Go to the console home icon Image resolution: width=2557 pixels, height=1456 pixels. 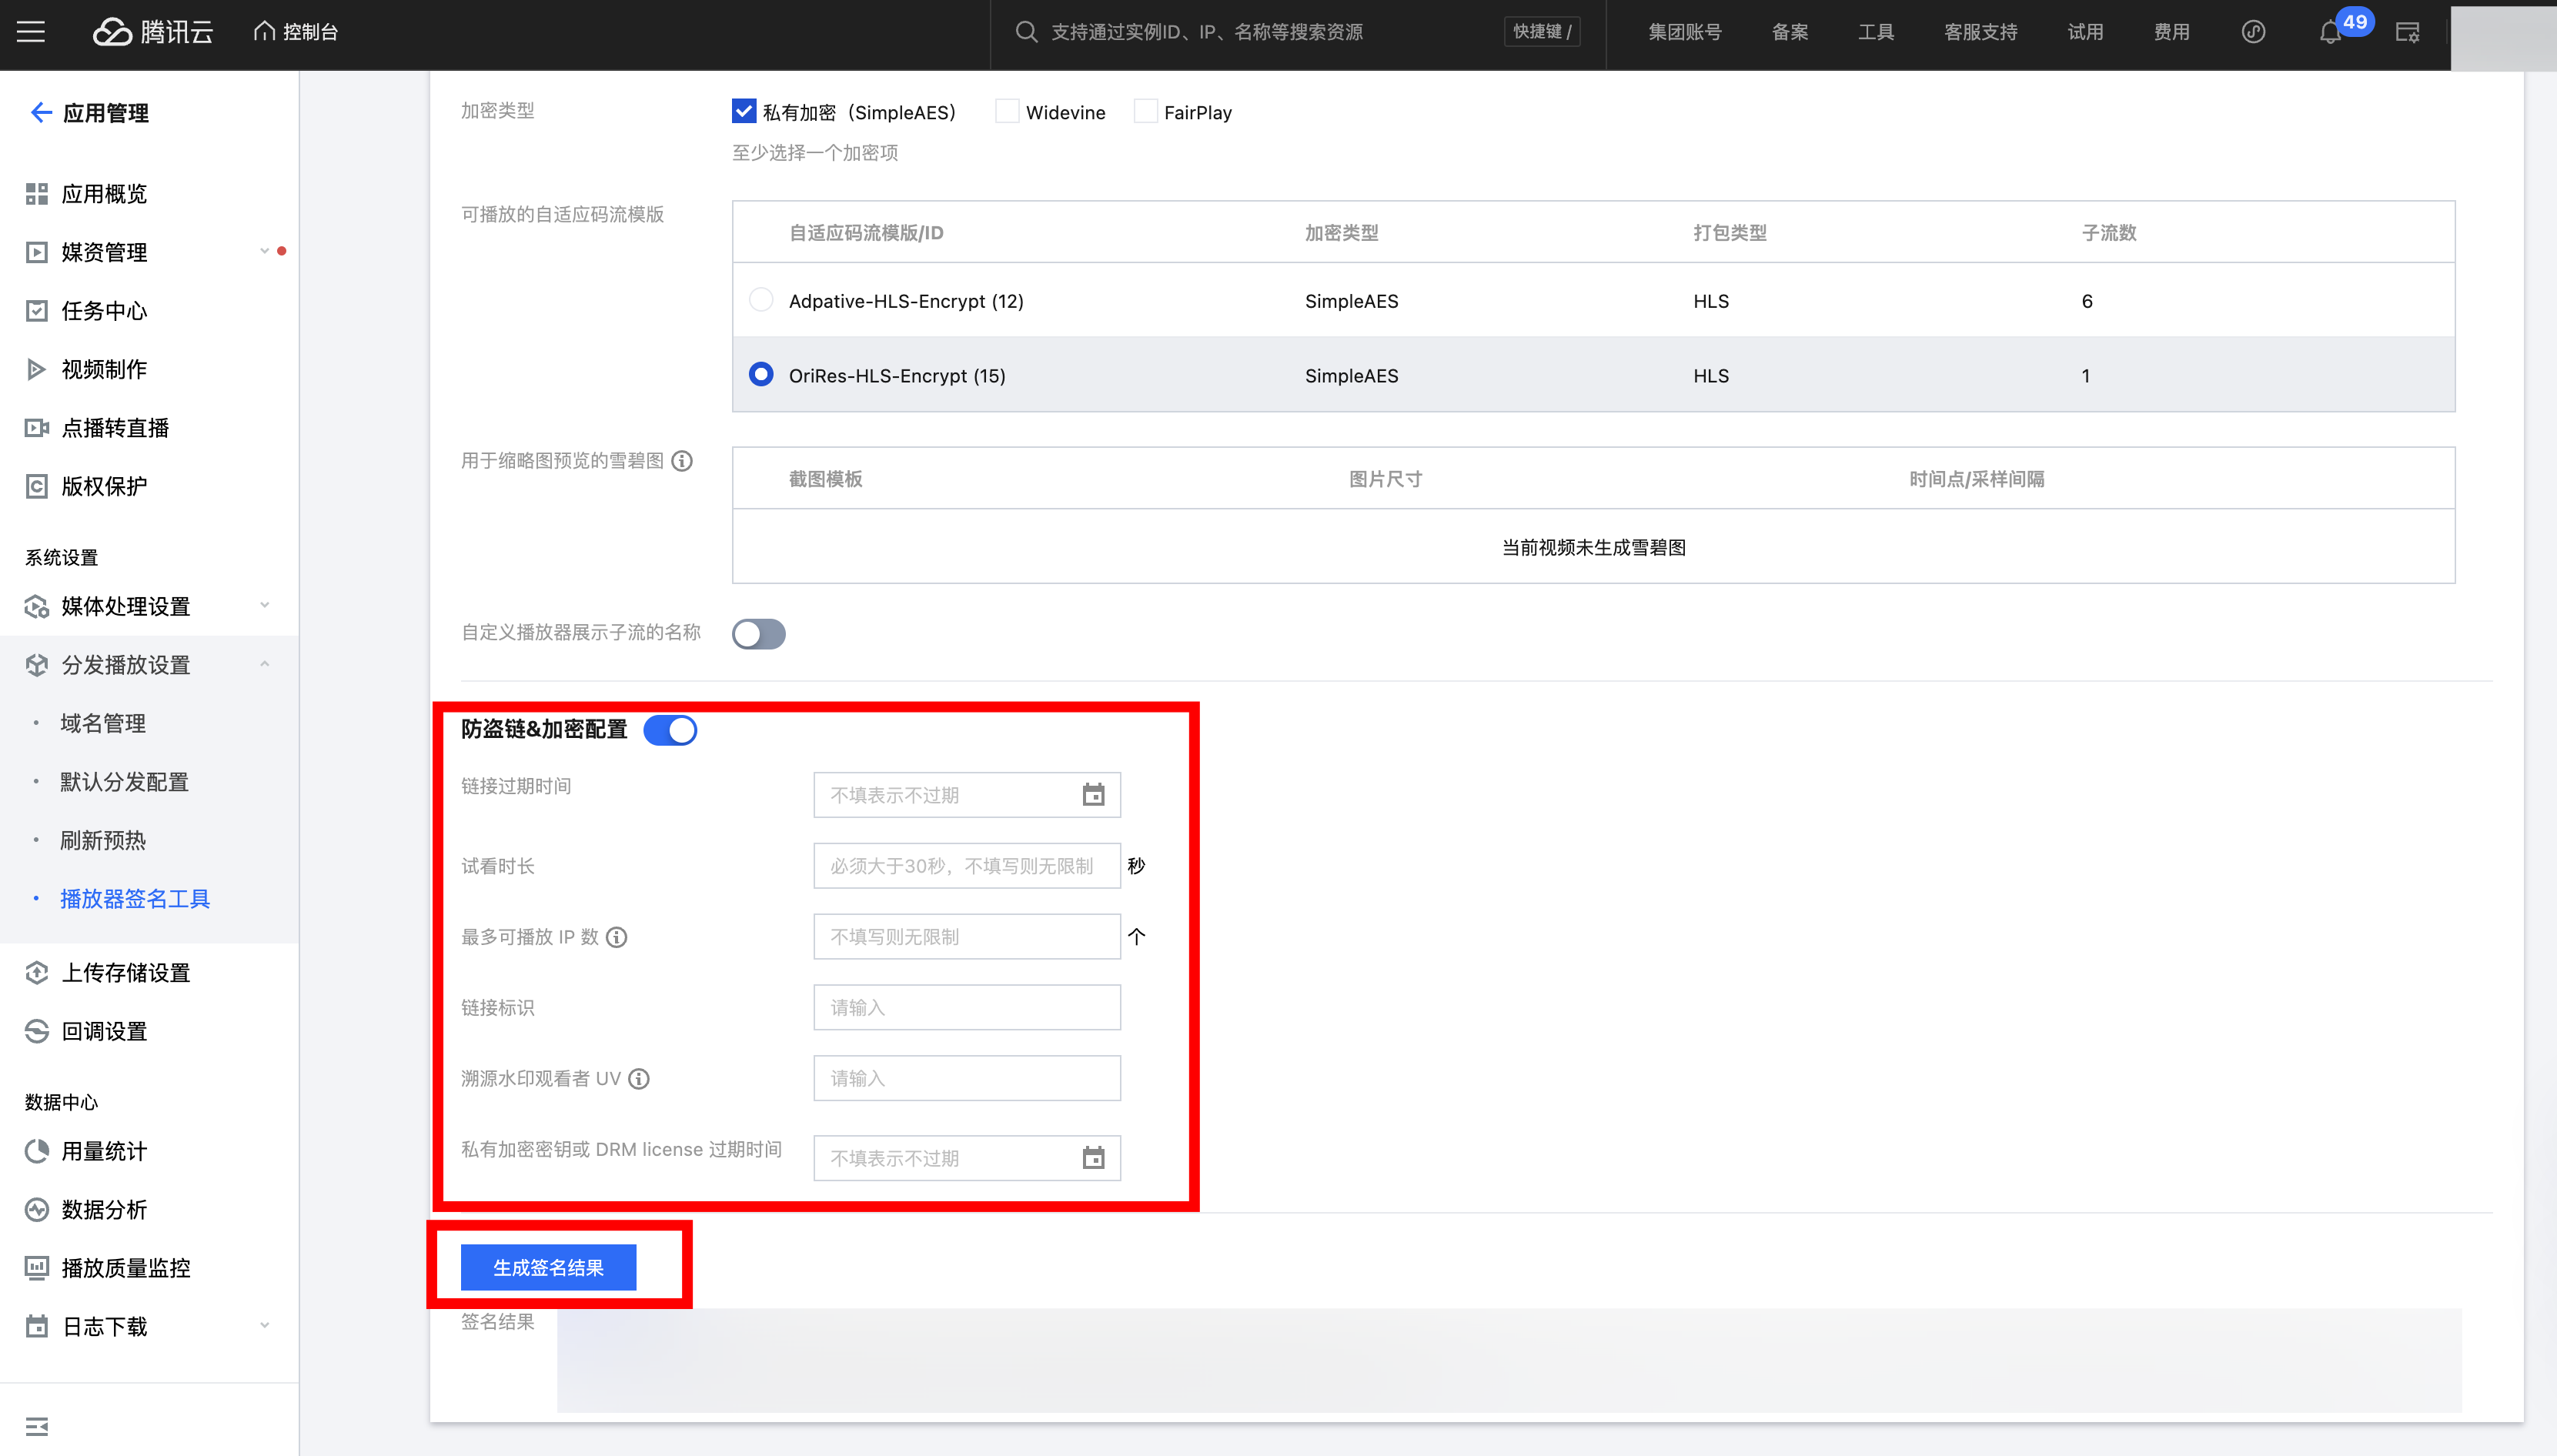[264, 31]
